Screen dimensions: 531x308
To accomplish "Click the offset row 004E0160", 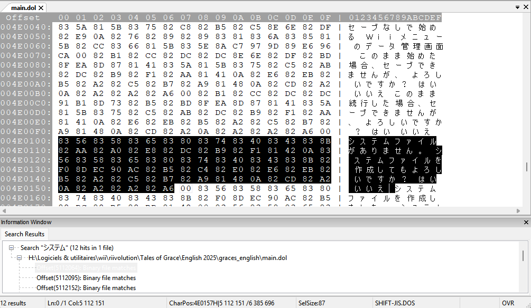I will tap(26, 198).
